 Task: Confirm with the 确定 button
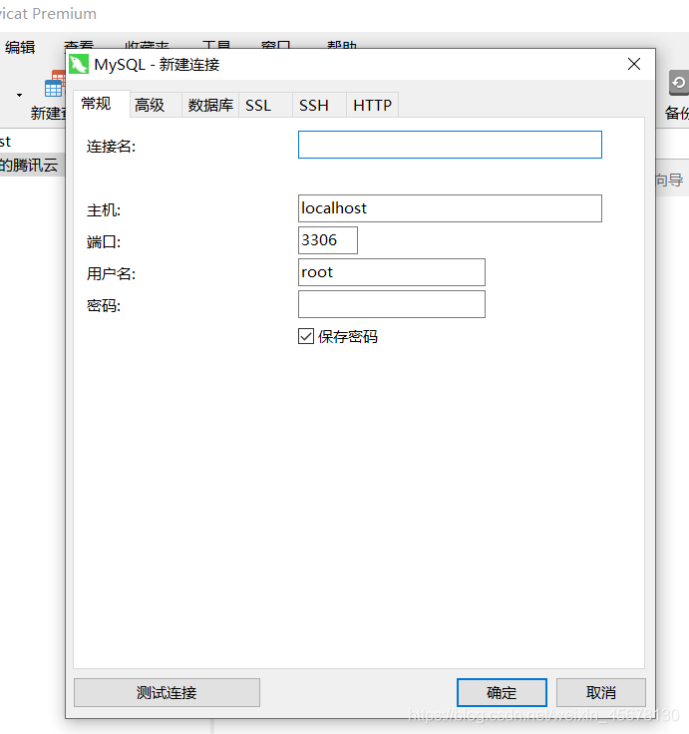pos(502,692)
